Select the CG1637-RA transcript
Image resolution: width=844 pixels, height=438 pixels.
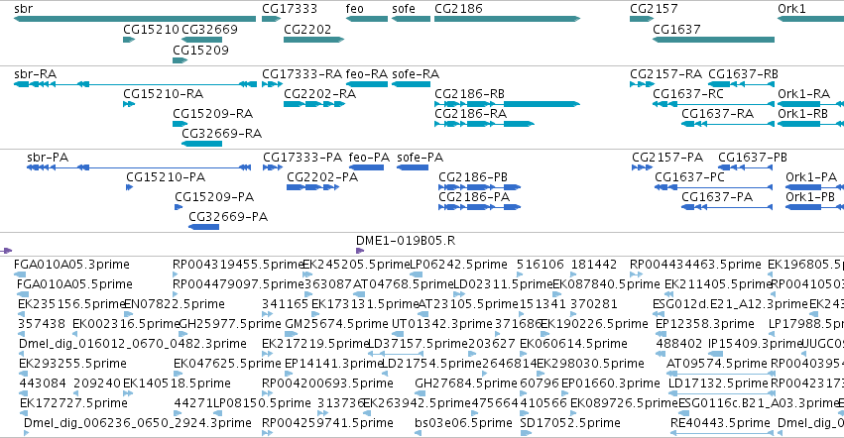tap(728, 124)
